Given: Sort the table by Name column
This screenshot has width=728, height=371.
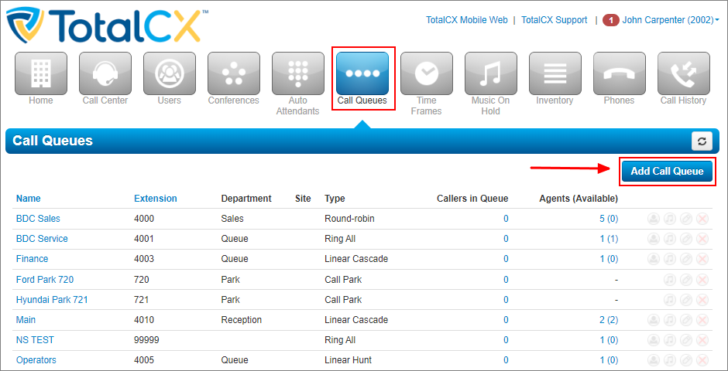Looking at the screenshot, I should (29, 198).
